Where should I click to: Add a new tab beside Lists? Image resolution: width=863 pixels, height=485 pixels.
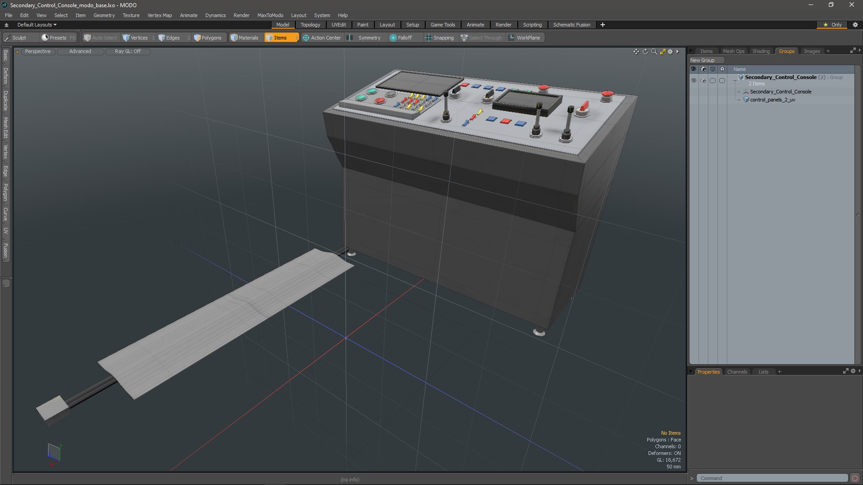(x=779, y=372)
